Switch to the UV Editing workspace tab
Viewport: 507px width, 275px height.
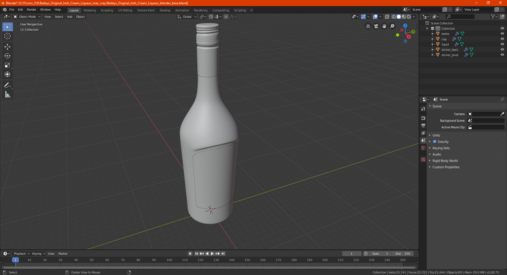click(x=125, y=10)
